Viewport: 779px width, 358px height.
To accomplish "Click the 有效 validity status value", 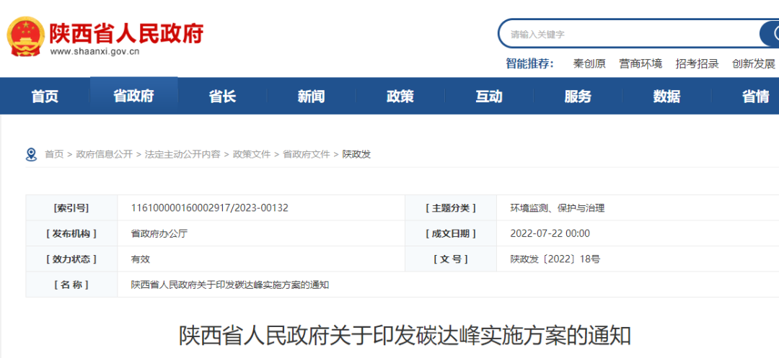I will [140, 259].
